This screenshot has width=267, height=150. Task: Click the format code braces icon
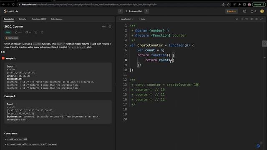pyautogui.click(x=242, y=19)
